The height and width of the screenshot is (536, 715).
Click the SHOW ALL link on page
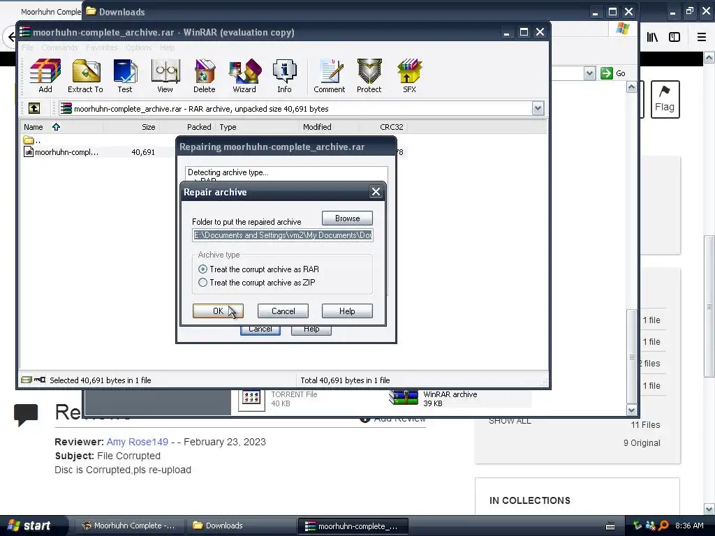point(510,421)
